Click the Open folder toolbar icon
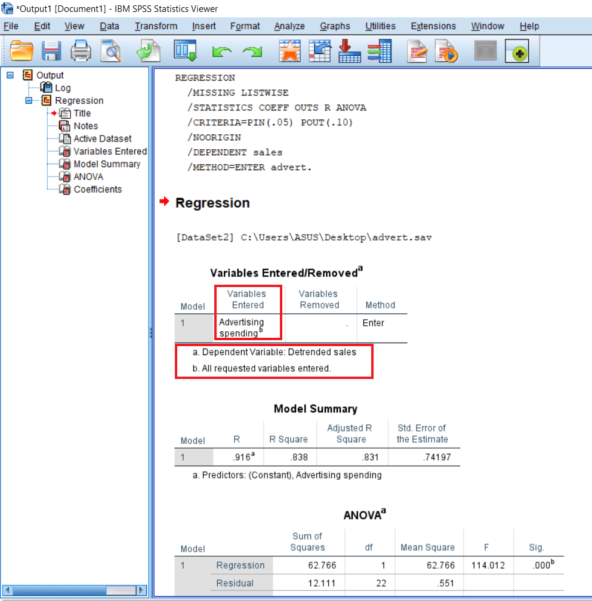The image size is (592, 601). click(x=21, y=51)
